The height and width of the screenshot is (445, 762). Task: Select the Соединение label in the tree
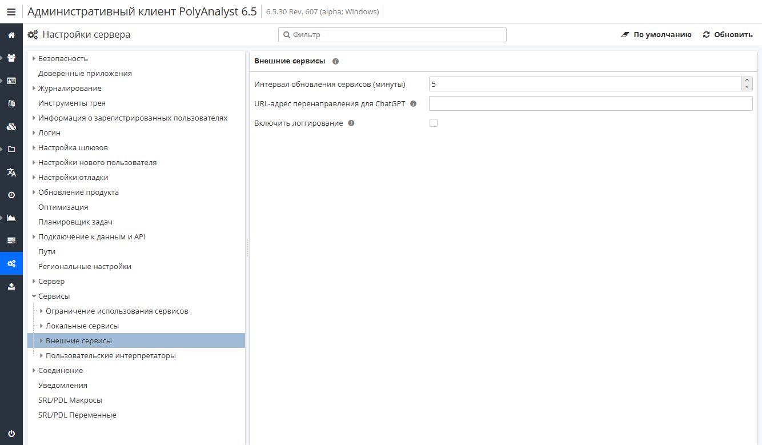61,371
